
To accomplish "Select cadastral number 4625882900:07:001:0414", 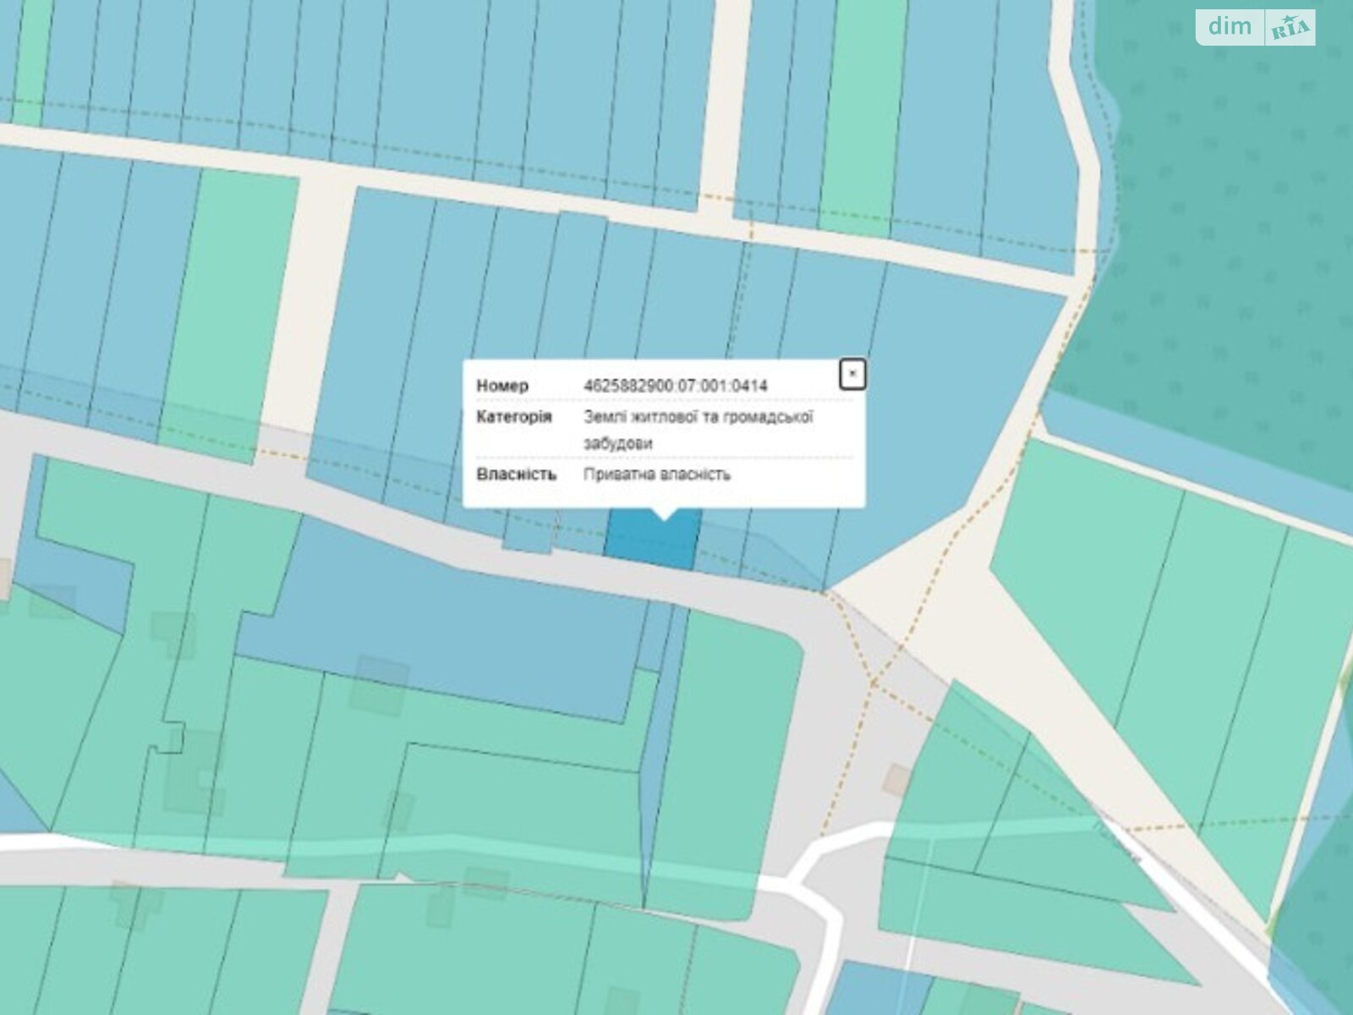I will (676, 386).
